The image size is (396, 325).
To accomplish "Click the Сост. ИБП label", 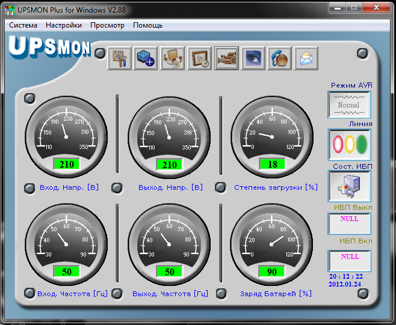I will [x=353, y=166].
